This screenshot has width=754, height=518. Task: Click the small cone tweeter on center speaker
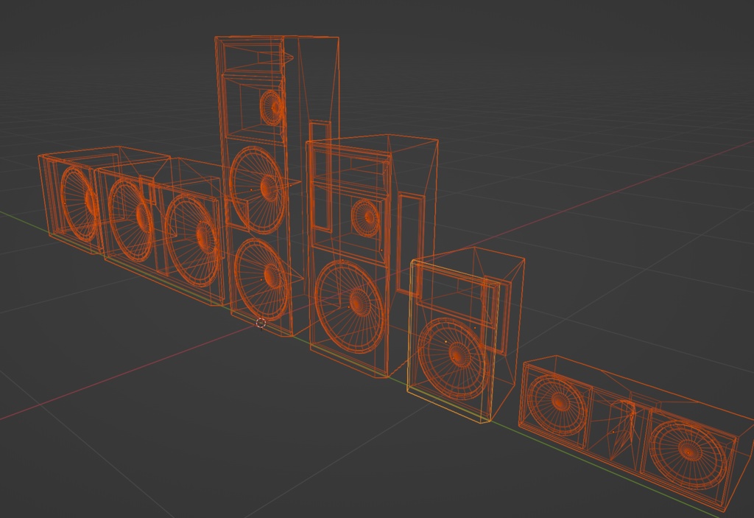(x=367, y=217)
